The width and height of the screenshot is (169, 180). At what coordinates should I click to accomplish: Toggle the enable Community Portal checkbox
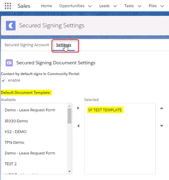tap(3, 80)
